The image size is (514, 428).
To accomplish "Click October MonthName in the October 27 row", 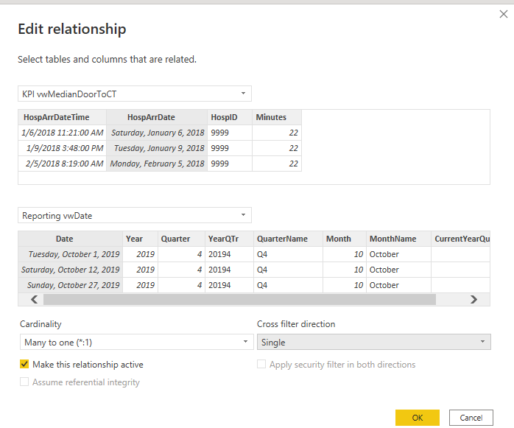I will coord(398,285).
